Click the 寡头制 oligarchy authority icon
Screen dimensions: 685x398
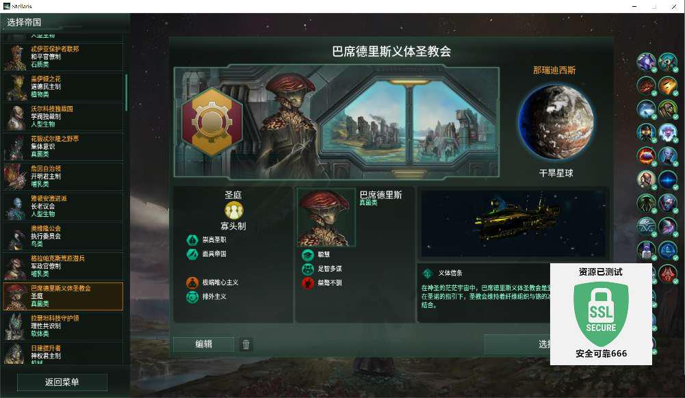234,211
